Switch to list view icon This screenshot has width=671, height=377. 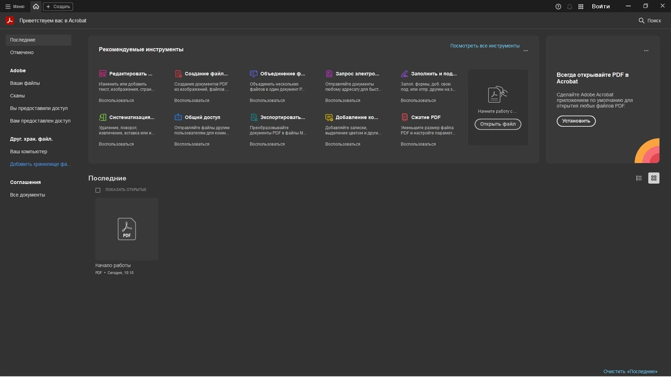pos(639,178)
